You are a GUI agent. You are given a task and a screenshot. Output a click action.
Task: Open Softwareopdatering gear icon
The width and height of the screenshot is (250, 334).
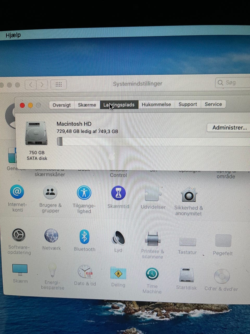click(x=19, y=235)
